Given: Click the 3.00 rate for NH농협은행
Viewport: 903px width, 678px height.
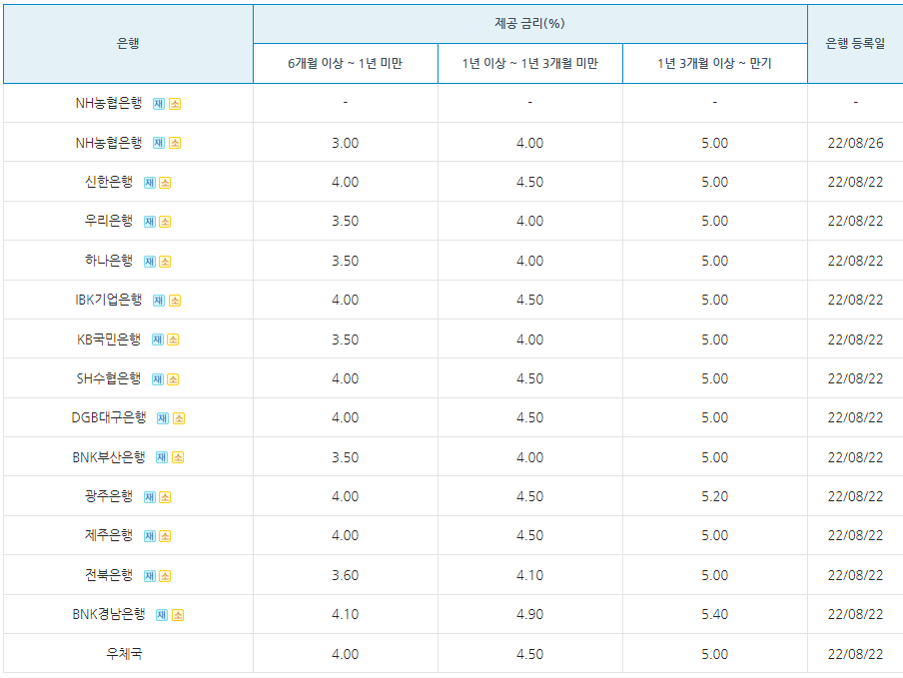Looking at the screenshot, I should [345, 144].
